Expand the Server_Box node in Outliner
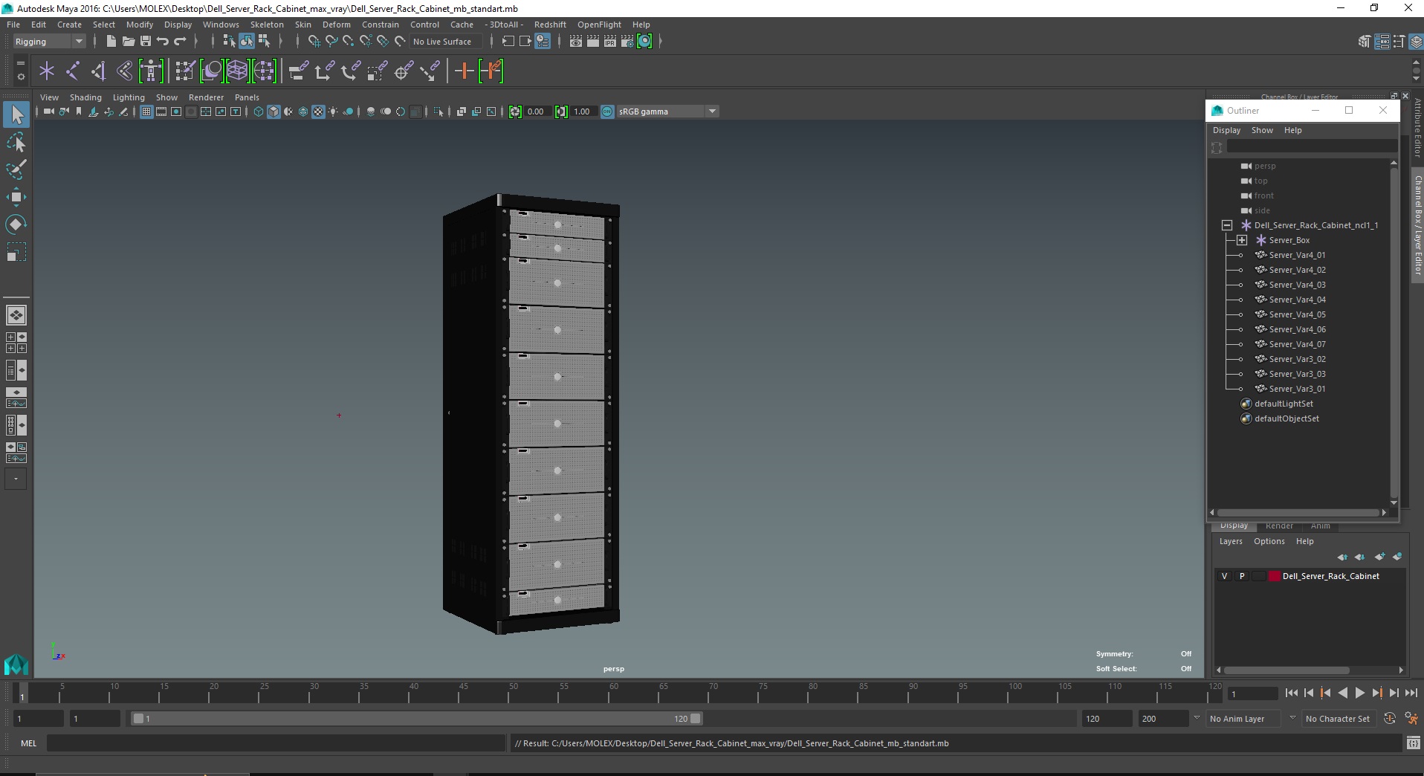The image size is (1424, 776). click(x=1241, y=240)
